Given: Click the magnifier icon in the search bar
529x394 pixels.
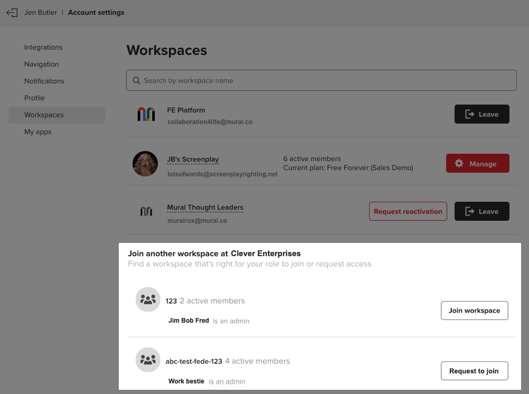Looking at the screenshot, I should (x=137, y=80).
